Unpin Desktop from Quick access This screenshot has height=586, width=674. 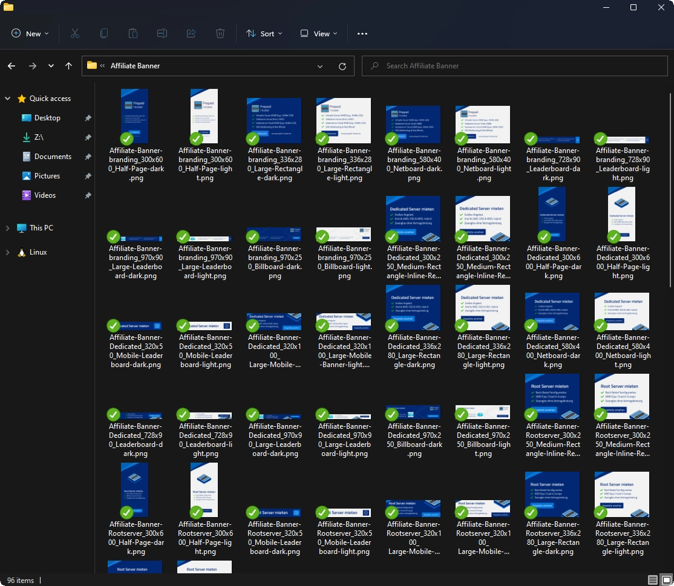pyautogui.click(x=88, y=118)
